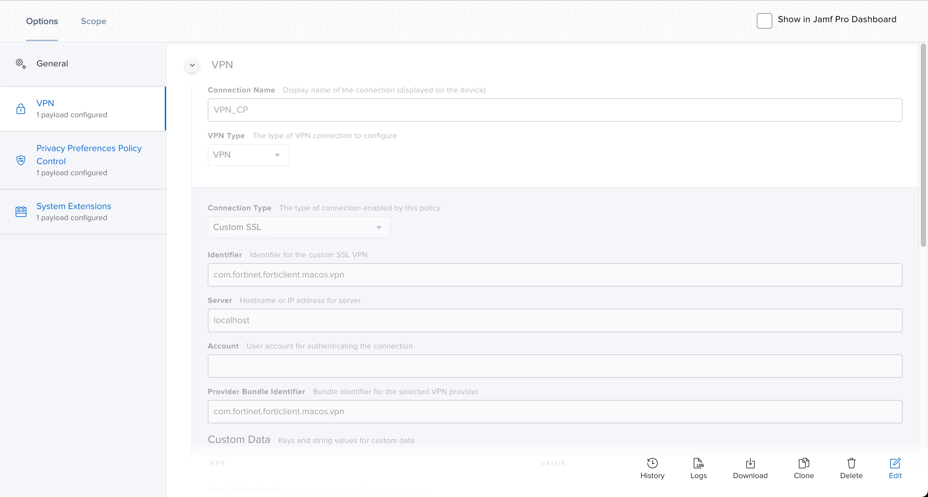Viewport: 928px width, 497px height.
Task: Open Logs via the log file icon
Action: pyautogui.click(x=698, y=463)
